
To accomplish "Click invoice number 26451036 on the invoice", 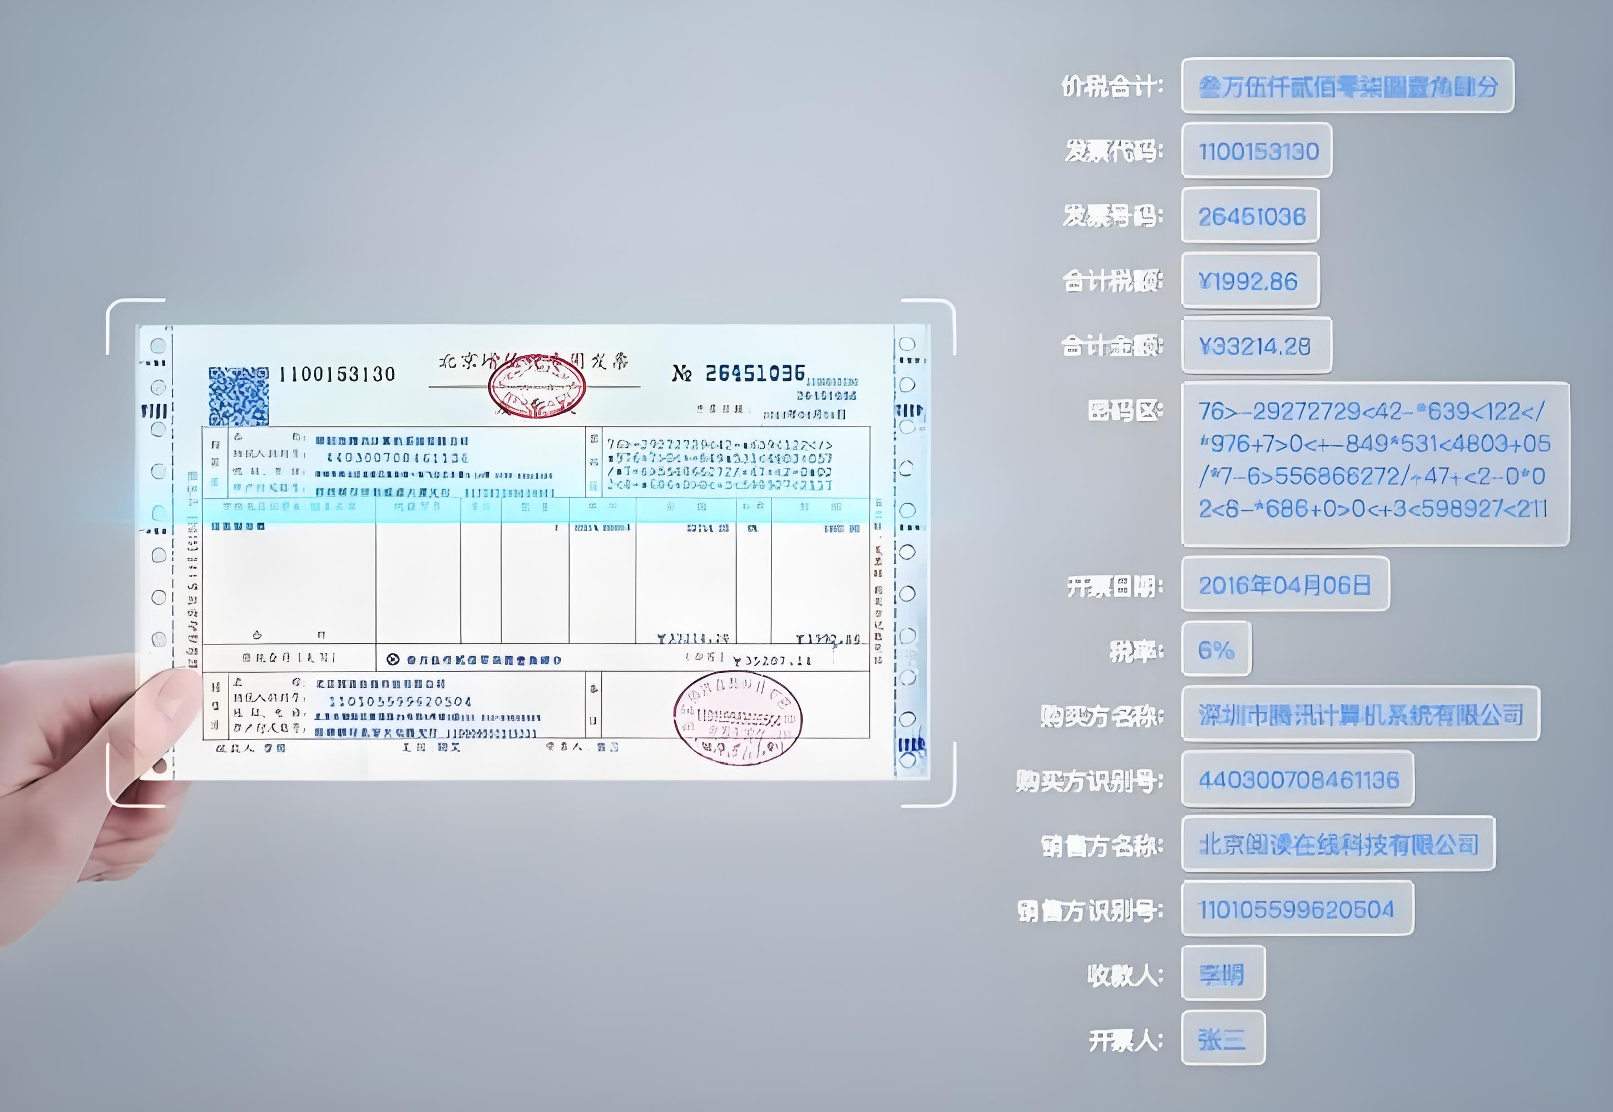I will [755, 373].
